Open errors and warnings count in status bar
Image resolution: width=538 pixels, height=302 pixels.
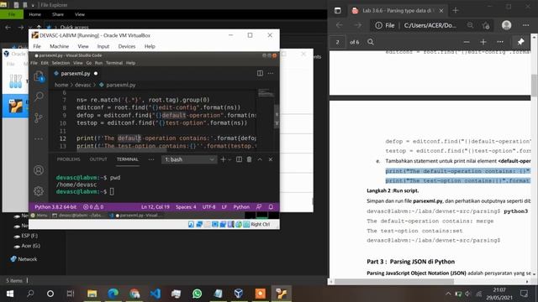pos(93,207)
